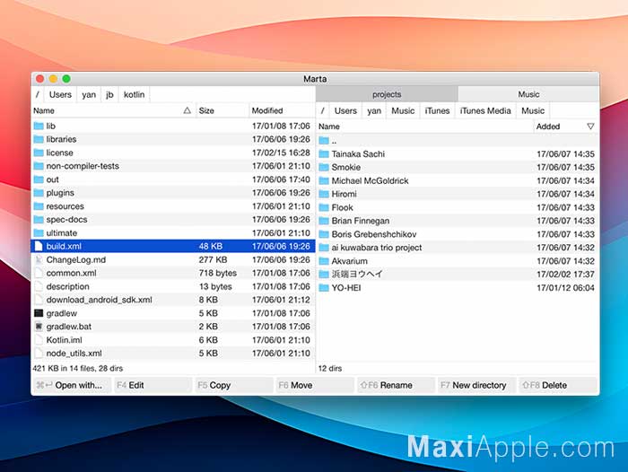Go to the iTunes Media breadcrumb segment

pyautogui.click(x=485, y=110)
